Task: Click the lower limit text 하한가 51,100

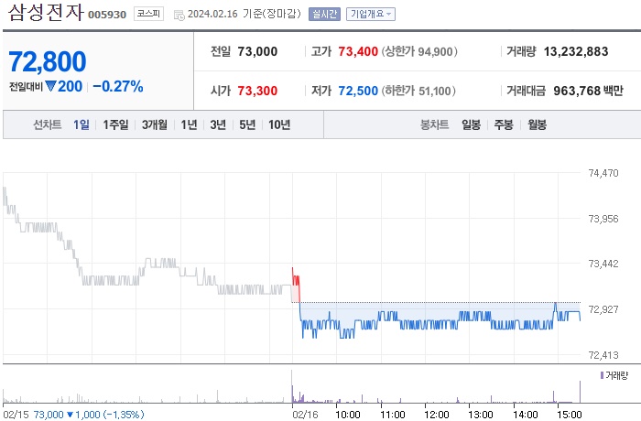Action: click(418, 91)
